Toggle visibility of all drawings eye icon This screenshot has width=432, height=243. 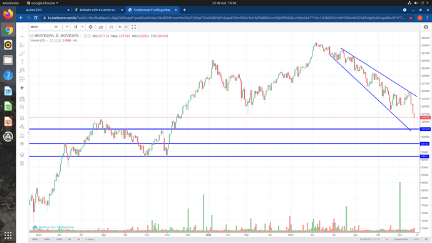coord(22,144)
